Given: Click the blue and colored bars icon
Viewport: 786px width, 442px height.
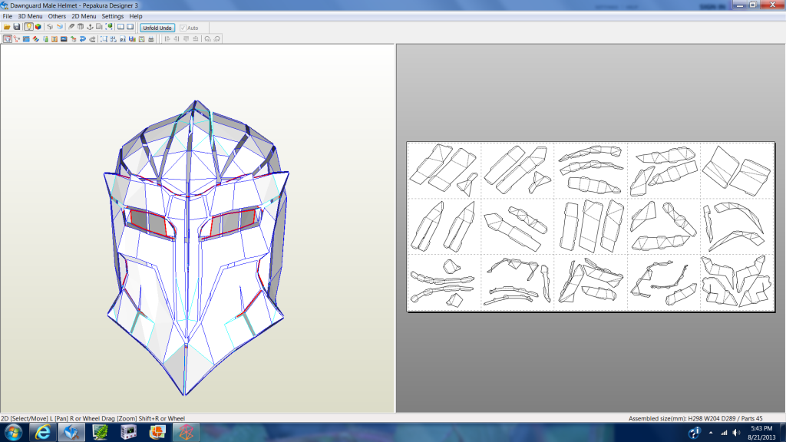Looking at the screenshot, I should click(132, 39).
